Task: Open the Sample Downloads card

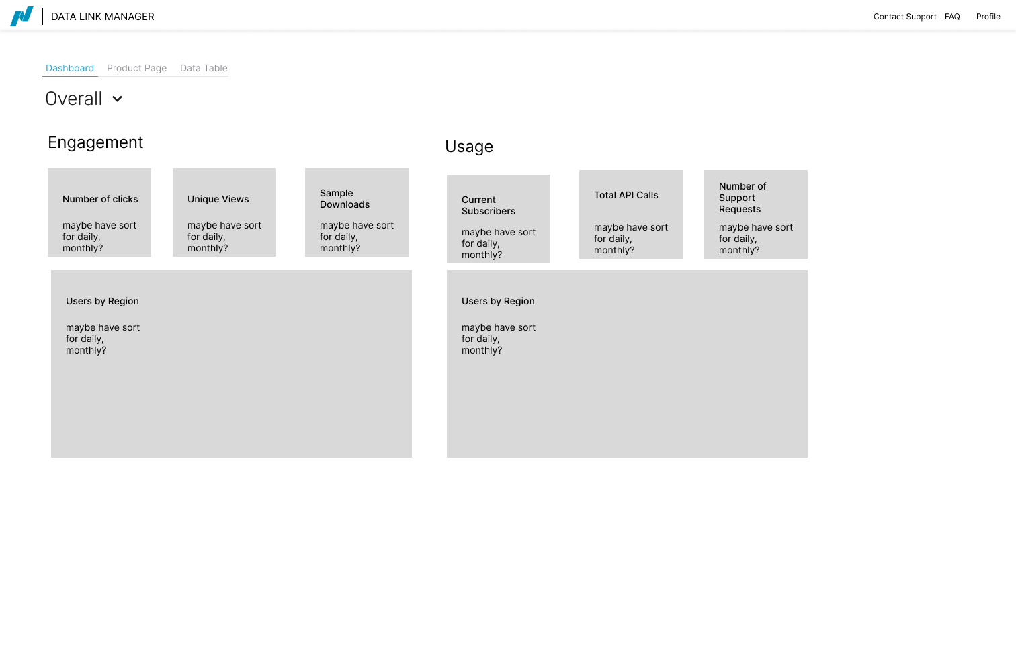Action: tap(357, 212)
